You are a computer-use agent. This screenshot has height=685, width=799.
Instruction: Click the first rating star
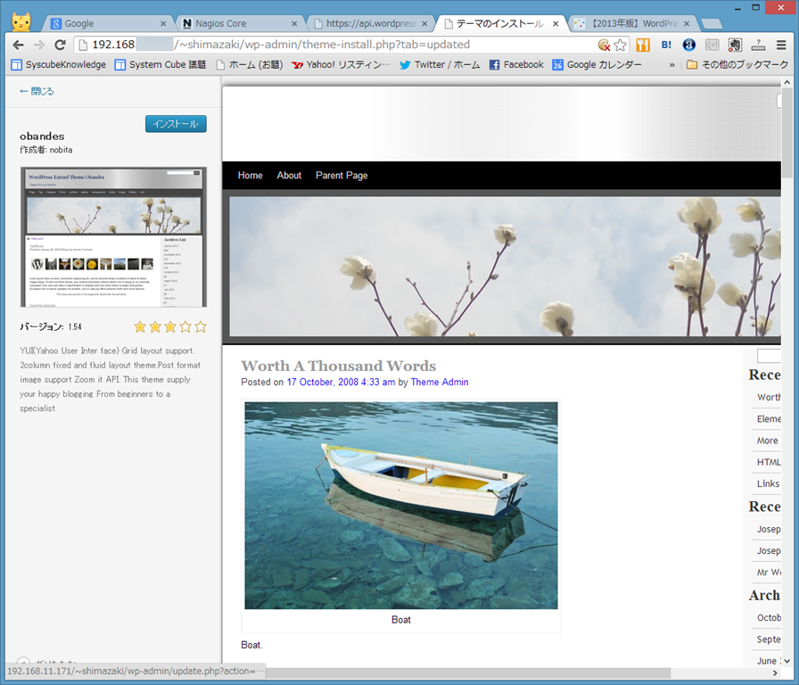click(140, 326)
